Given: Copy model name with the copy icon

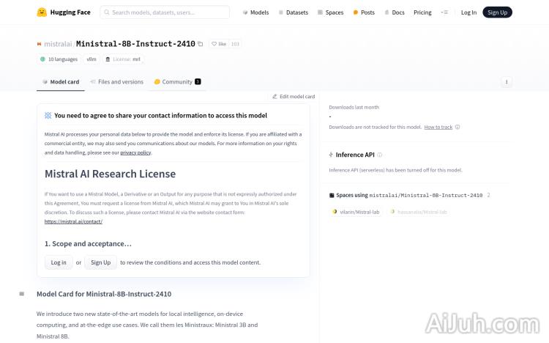Looking at the screenshot, I should (201, 44).
